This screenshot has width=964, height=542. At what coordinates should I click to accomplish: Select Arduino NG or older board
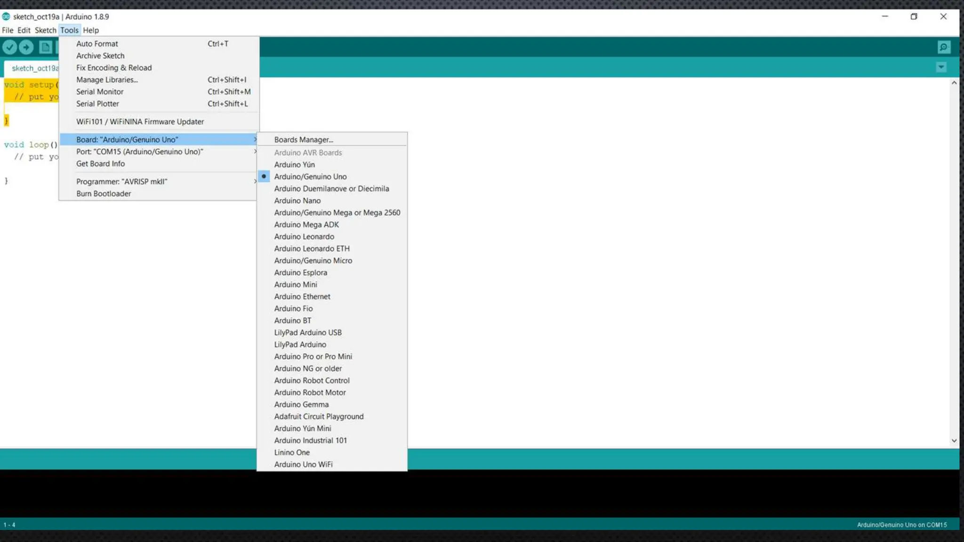point(332,368)
